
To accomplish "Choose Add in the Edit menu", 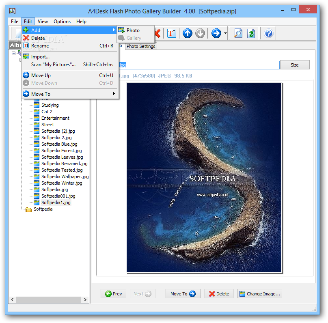I will pyautogui.click(x=70, y=30).
